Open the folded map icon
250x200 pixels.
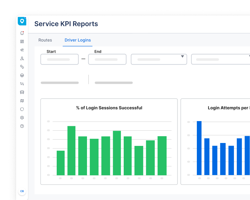click(x=22, y=101)
